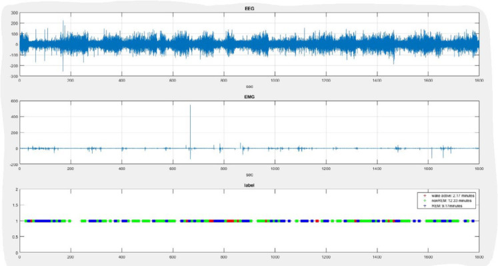
Task: Click the 400 tick on EMG y-axis
Action: click(15, 117)
